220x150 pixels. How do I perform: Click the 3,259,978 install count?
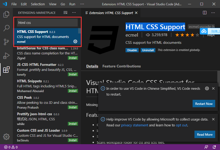(159, 35)
